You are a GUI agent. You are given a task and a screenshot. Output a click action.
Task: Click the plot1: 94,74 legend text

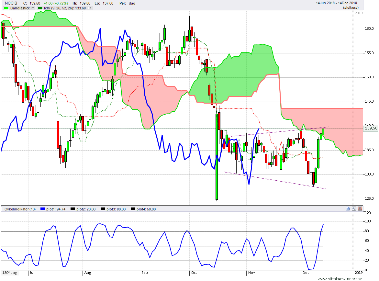click(56, 209)
